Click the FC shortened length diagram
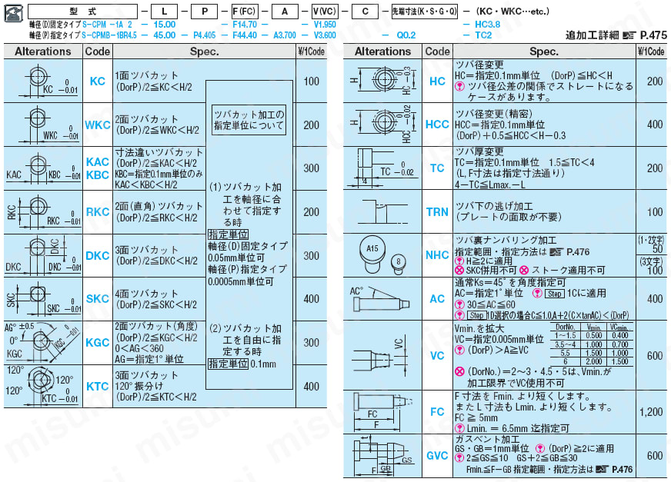This screenshot has height=482, width=671. click(382, 412)
